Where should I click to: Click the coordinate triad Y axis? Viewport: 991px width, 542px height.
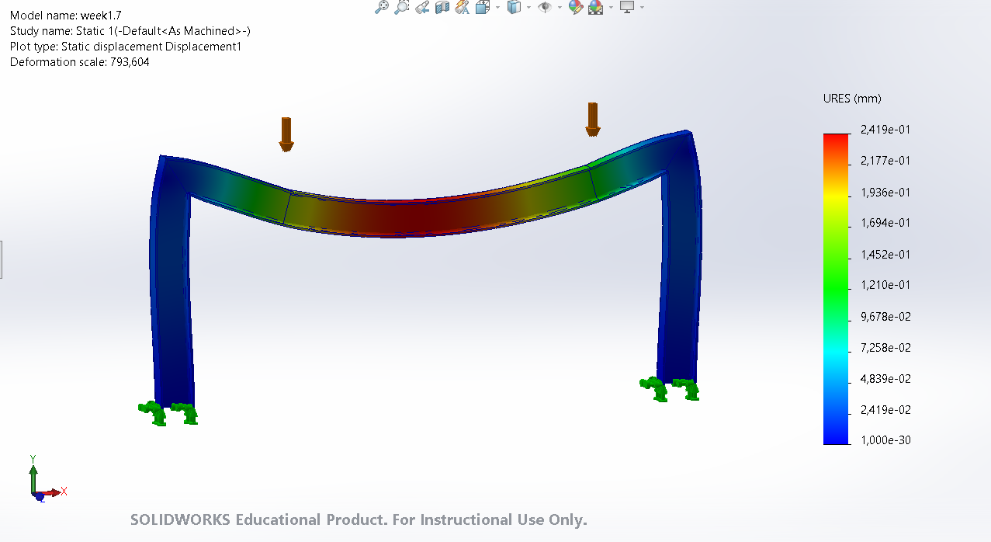coord(33,472)
